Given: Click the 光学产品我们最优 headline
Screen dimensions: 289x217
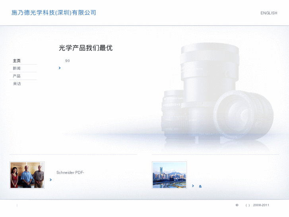Looking at the screenshot, I should 86,48.
